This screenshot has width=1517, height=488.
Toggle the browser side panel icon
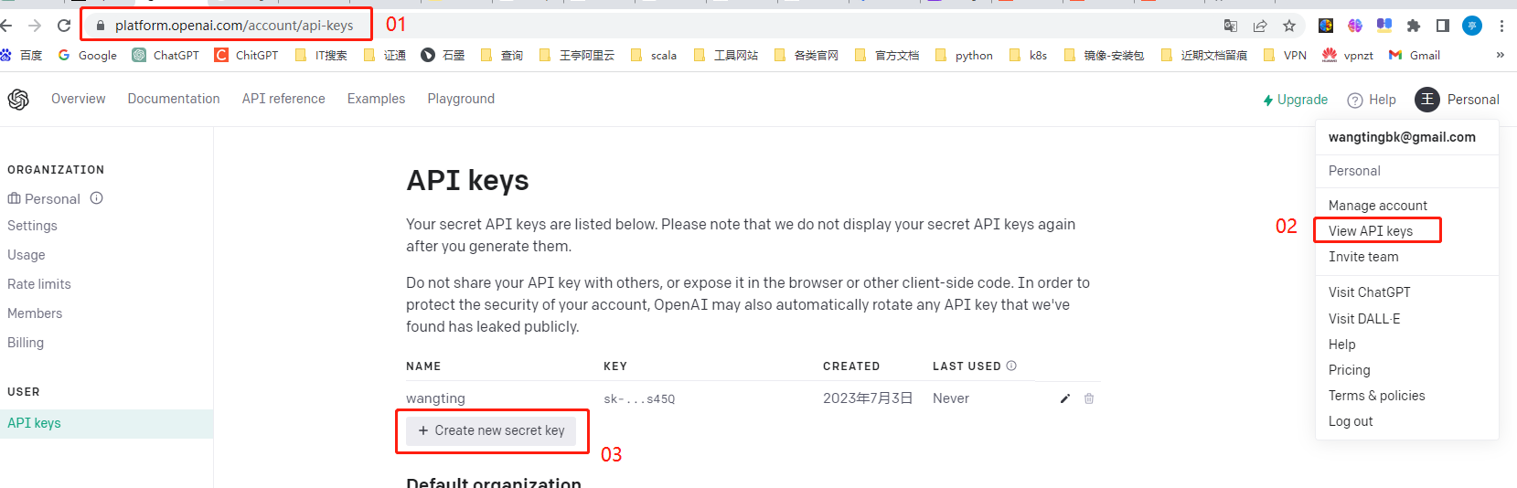[x=1443, y=26]
